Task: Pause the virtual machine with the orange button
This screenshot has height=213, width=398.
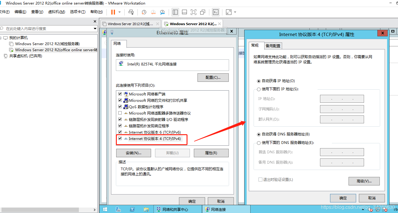Action: coord(113,12)
